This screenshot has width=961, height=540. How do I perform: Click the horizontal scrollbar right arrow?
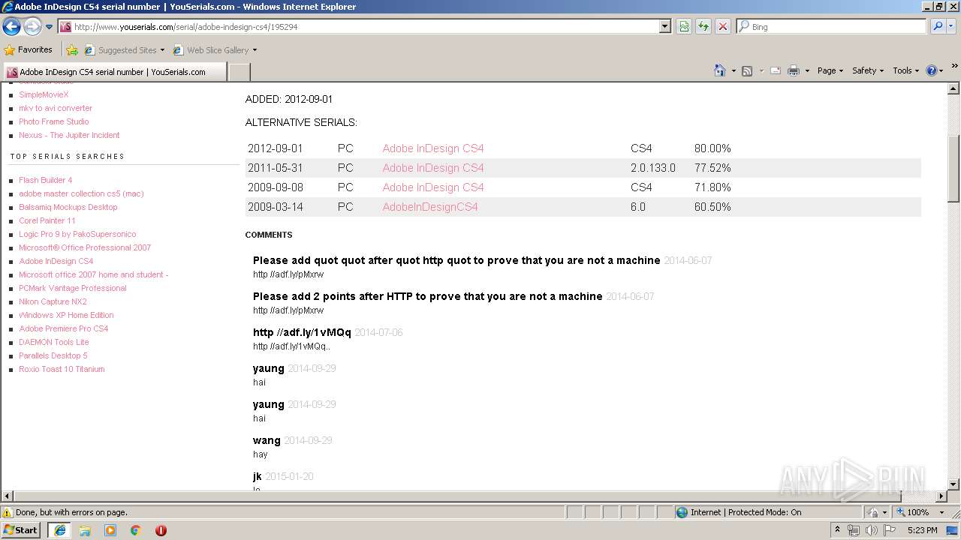941,496
